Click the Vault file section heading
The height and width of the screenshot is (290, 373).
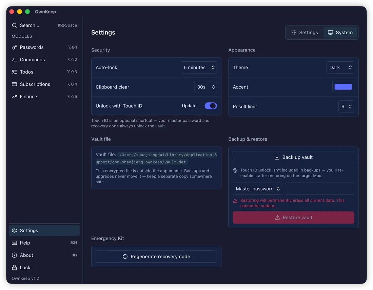point(101,139)
